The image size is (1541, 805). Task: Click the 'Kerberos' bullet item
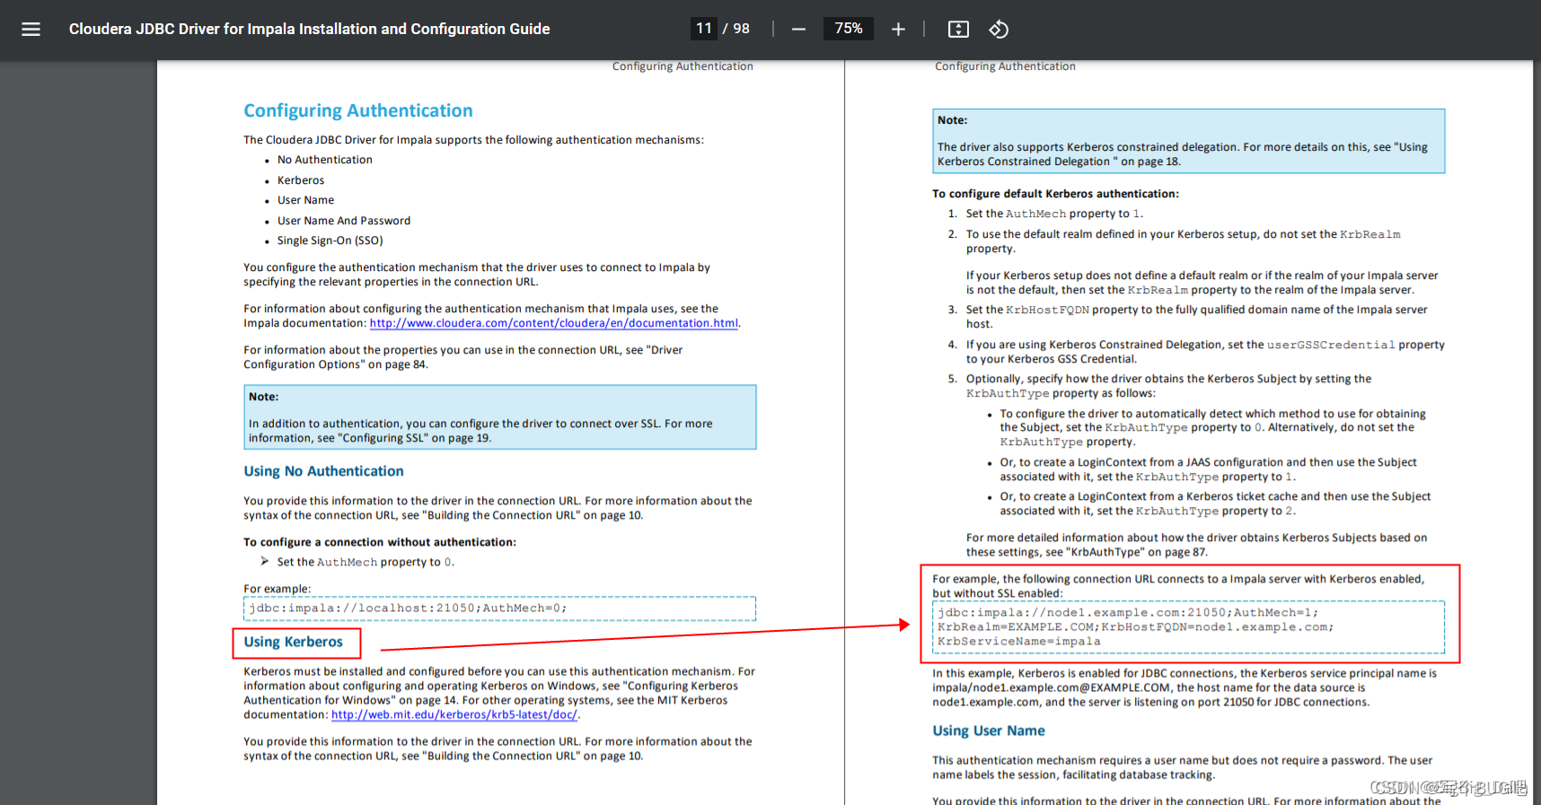click(301, 180)
